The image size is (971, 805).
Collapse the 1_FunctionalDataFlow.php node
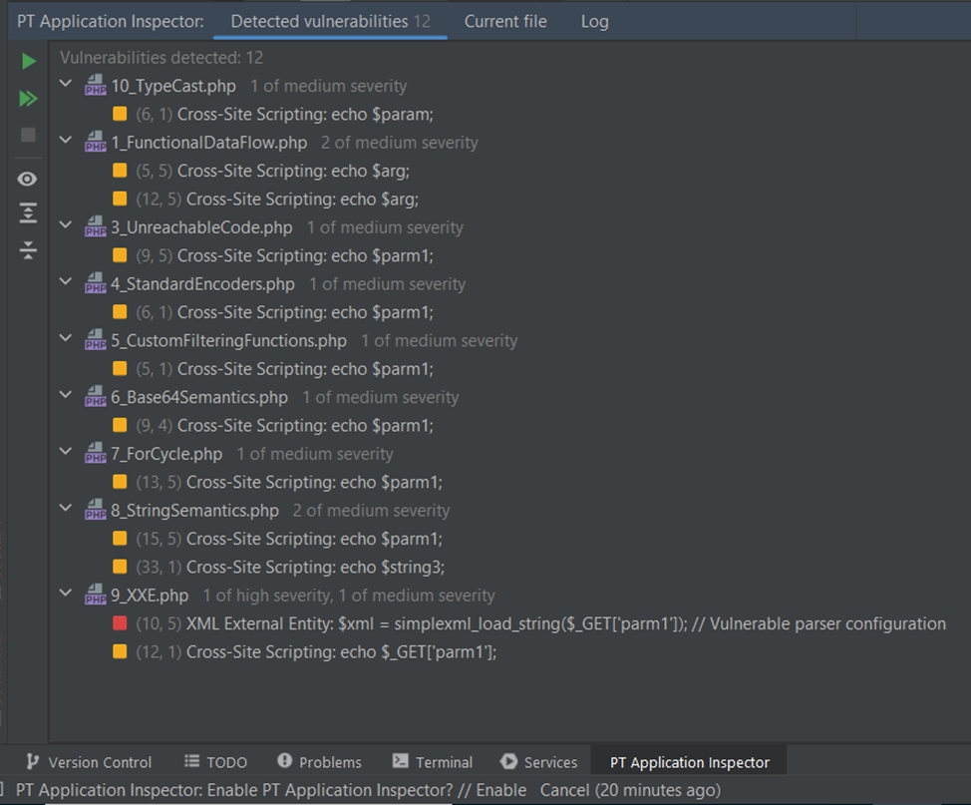(x=66, y=140)
